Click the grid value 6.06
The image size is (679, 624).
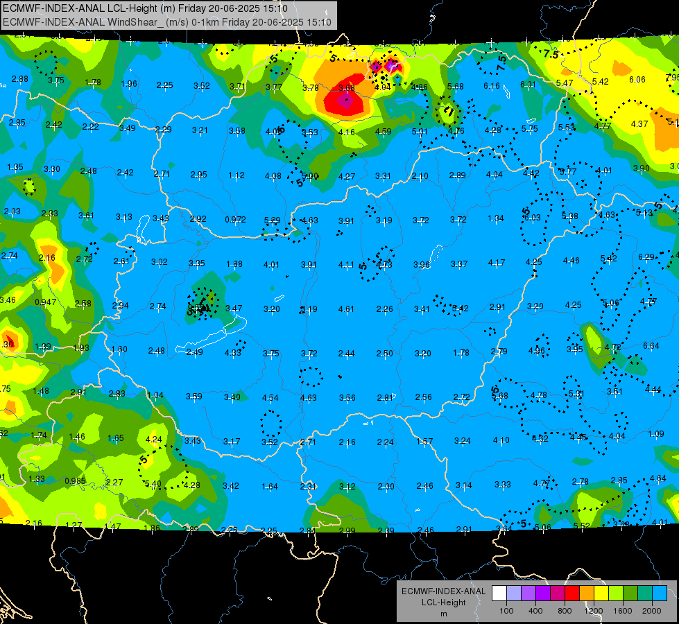click(637, 80)
